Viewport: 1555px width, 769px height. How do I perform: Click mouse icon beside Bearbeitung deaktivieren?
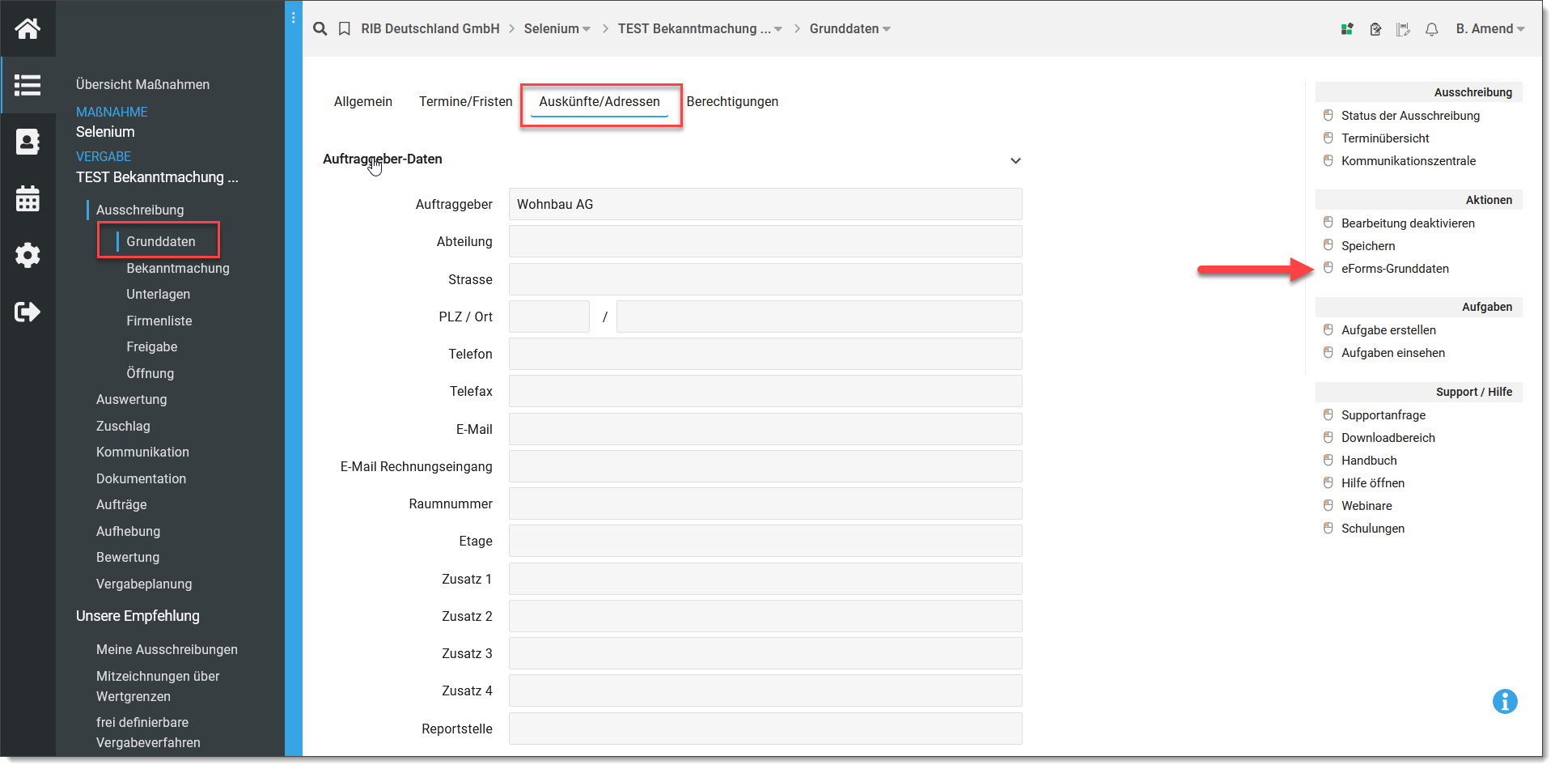click(x=1328, y=223)
